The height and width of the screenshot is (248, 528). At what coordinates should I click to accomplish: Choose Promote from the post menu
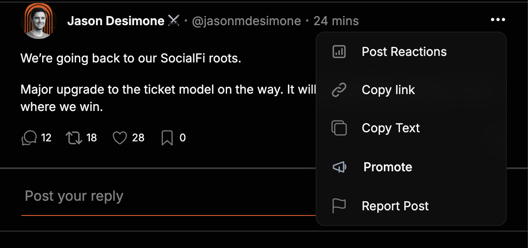(388, 167)
